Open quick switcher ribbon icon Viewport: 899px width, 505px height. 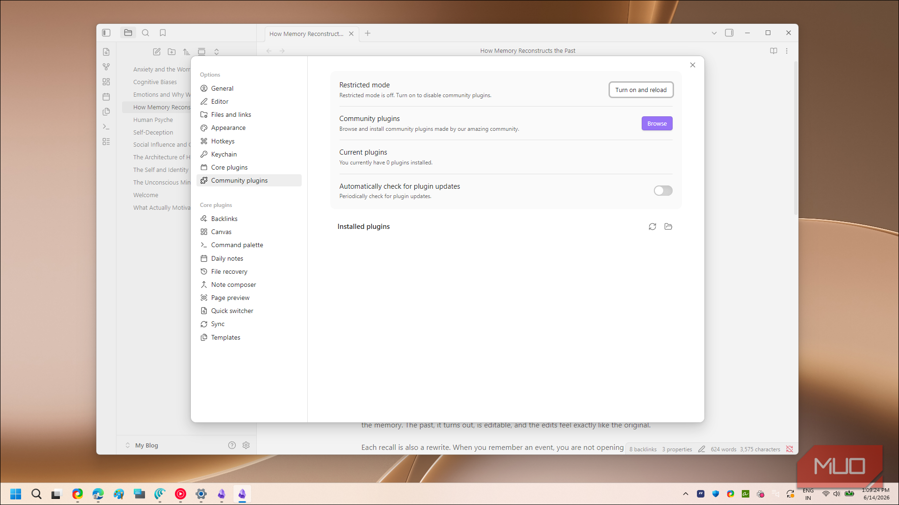[x=106, y=52]
